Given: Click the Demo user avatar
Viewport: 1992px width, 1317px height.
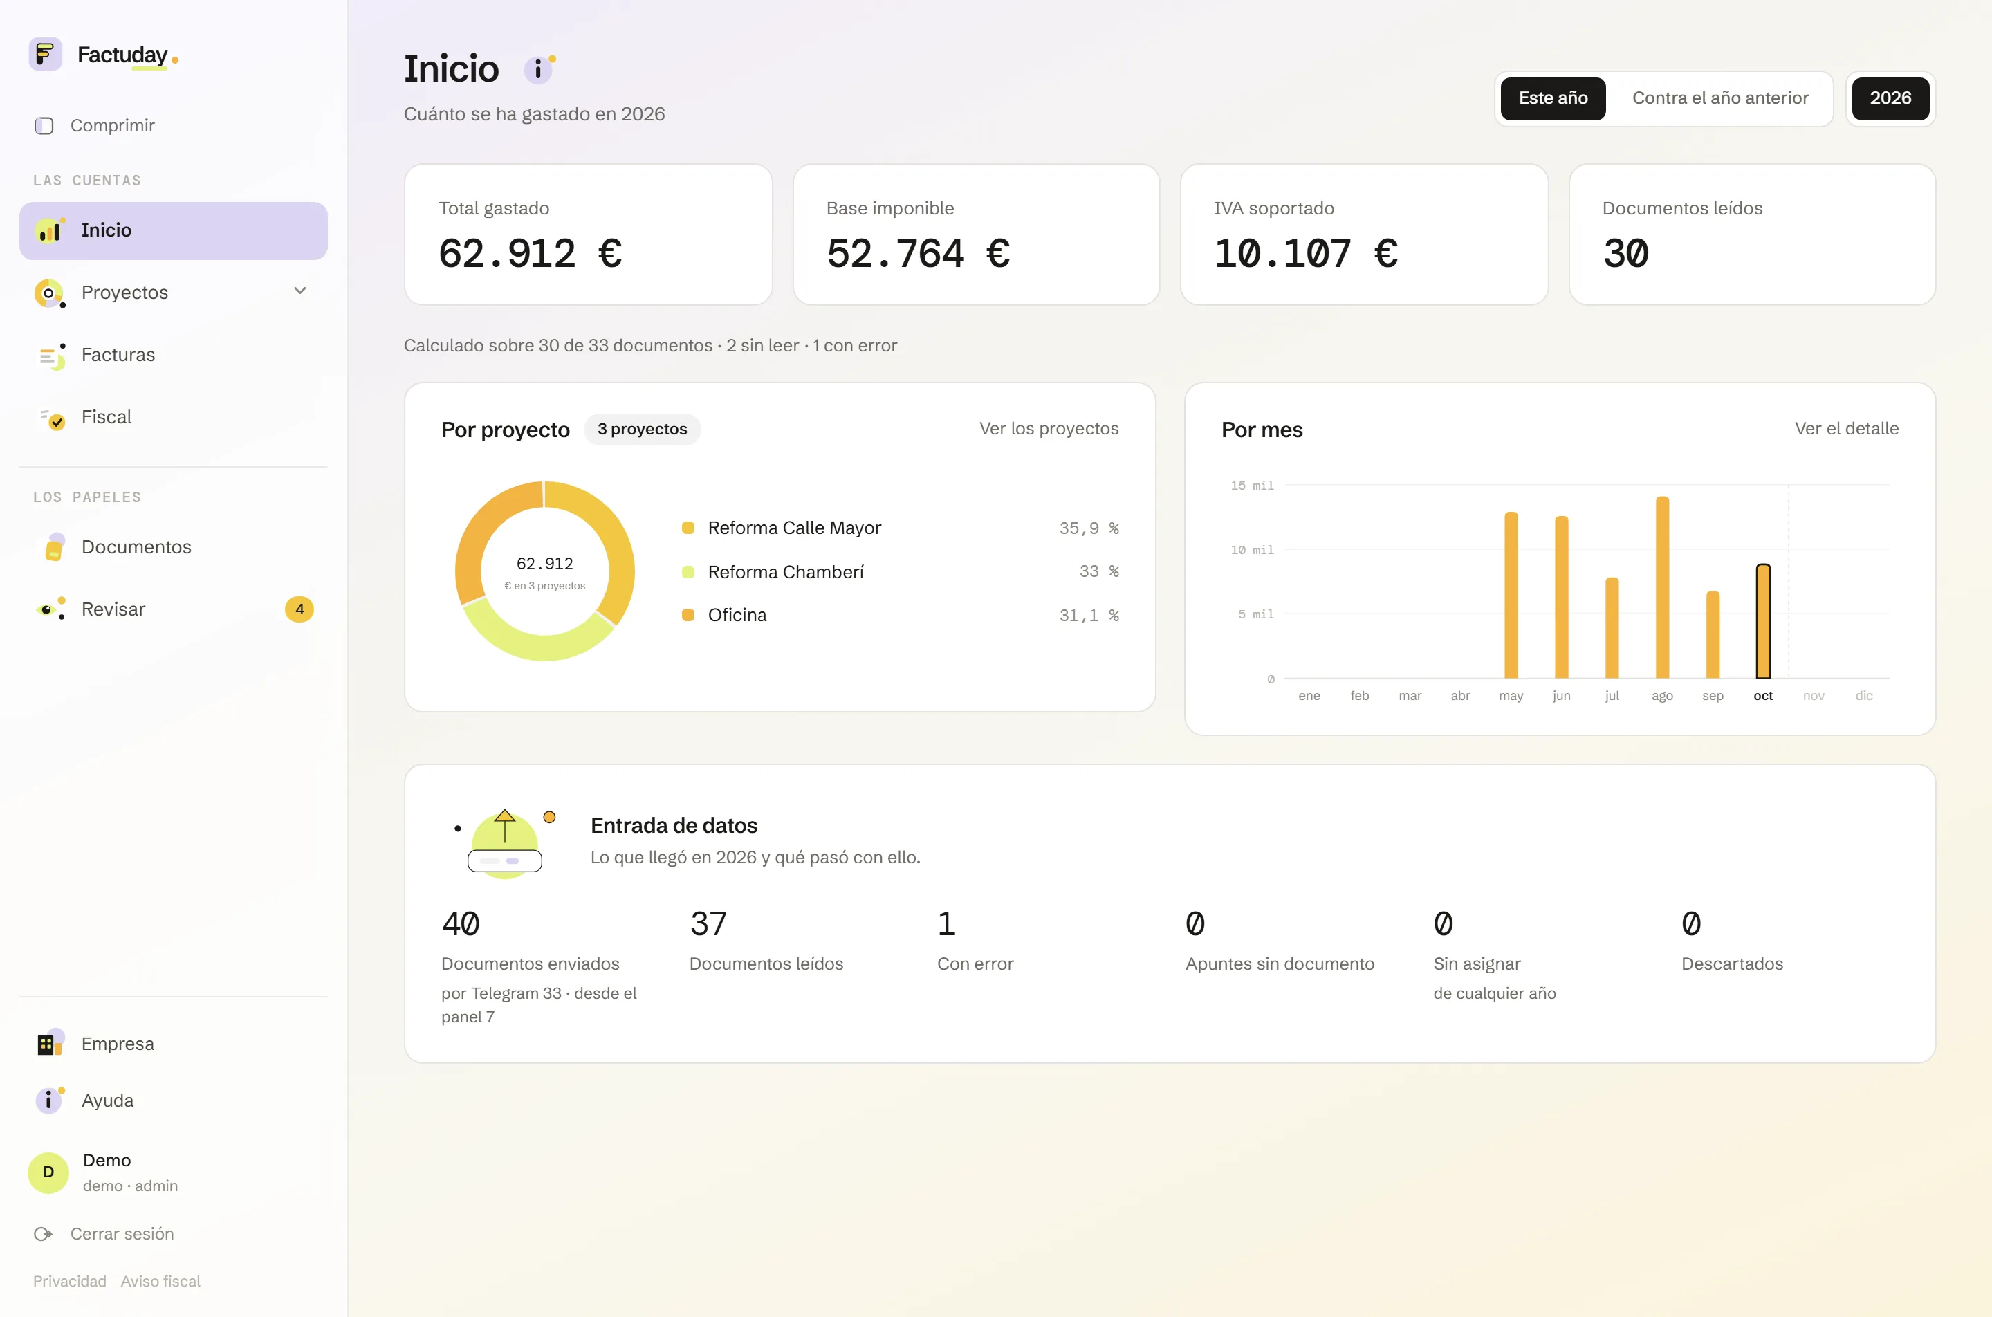Looking at the screenshot, I should coord(48,1172).
